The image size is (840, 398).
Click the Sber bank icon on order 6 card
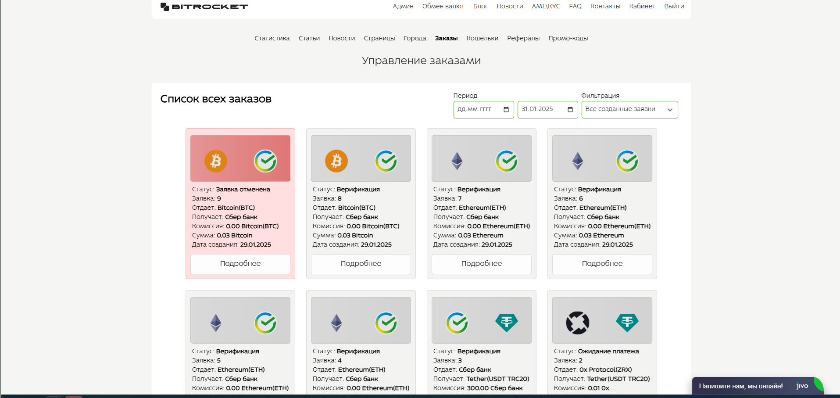627,161
